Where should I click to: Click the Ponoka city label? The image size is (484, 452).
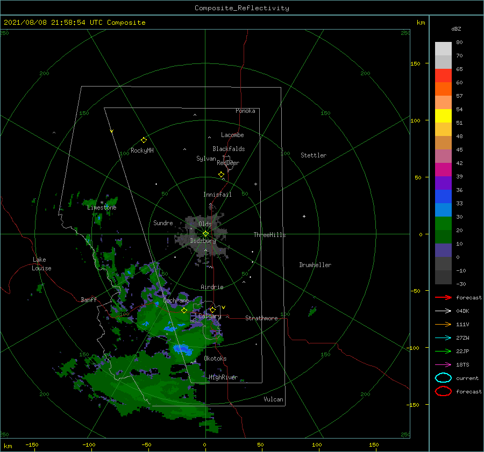(245, 111)
